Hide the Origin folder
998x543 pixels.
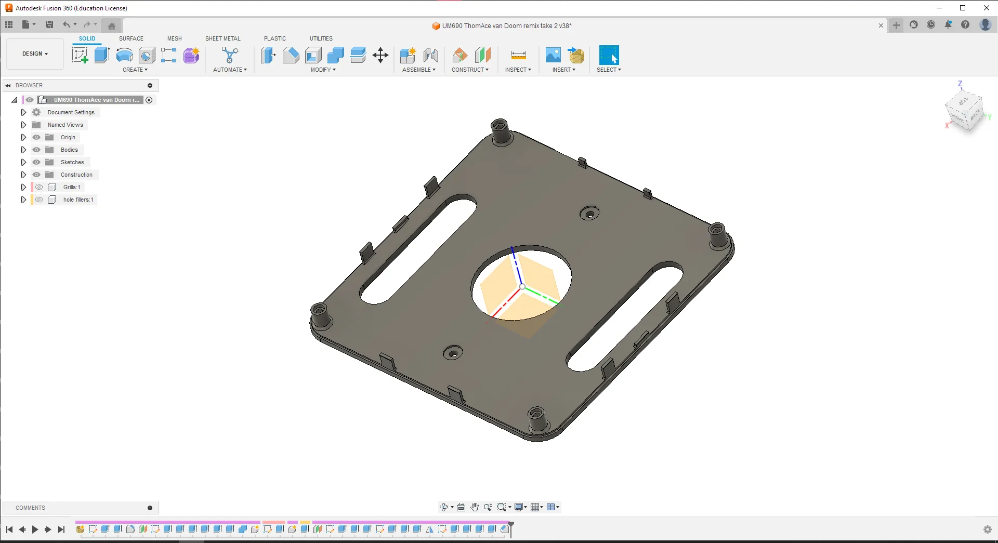coord(36,137)
